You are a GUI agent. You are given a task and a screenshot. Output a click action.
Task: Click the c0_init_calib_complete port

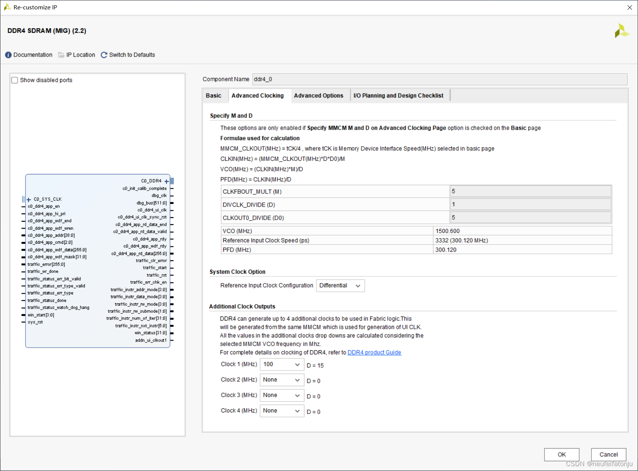click(144, 189)
